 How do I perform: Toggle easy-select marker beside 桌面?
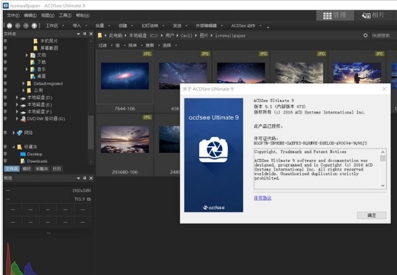click(5, 76)
